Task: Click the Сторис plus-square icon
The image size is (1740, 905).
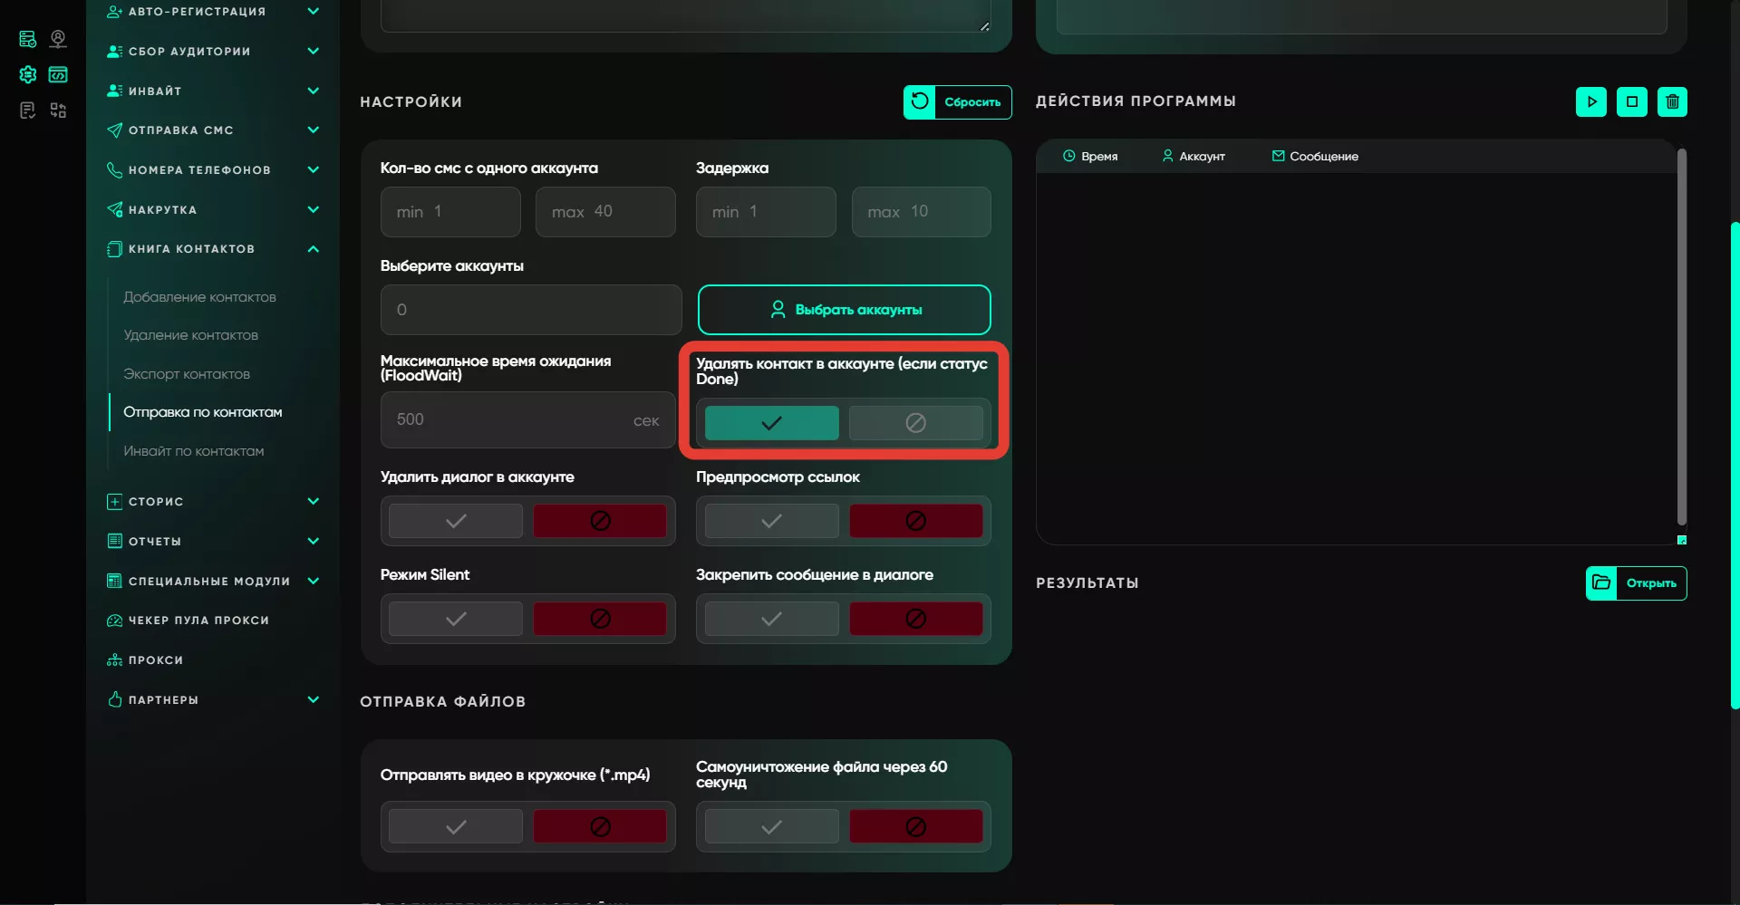Action: (114, 502)
